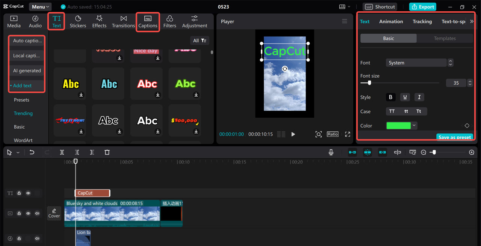Delete the selected clip with trash icon
This screenshot has height=246, width=481.
(x=107, y=152)
